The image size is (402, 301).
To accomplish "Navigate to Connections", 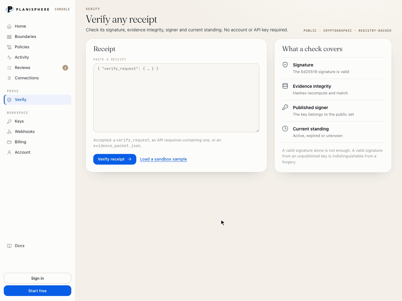I will tap(37, 78).
